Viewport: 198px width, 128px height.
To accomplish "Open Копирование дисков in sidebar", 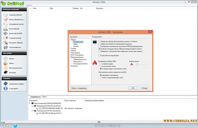I will click(x=6, y=24).
